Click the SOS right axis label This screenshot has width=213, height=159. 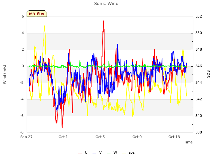click(x=208, y=74)
